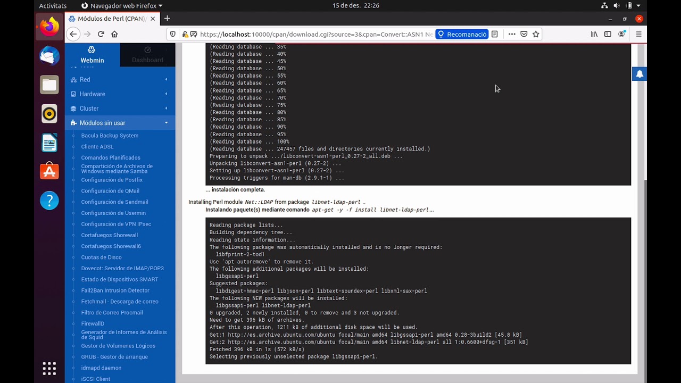Viewport: 681px width, 383px height.
Task: Open FirewallD module
Action: (93, 324)
